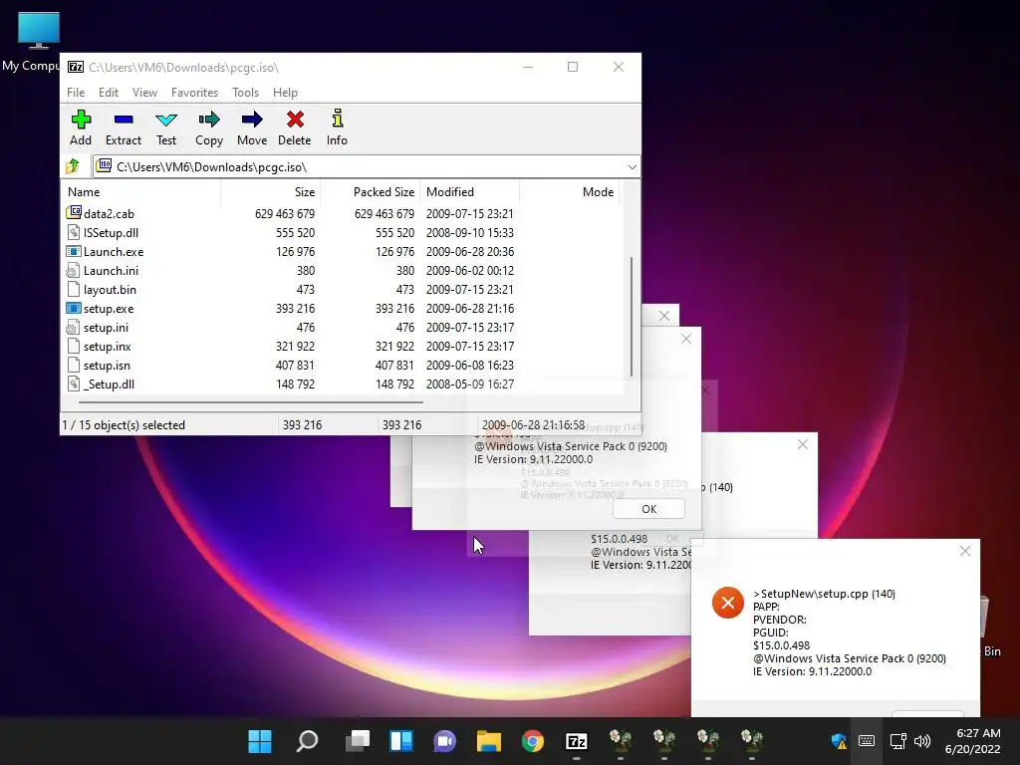
Task: Open Widgets from the taskbar
Action: [x=400, y=741]
